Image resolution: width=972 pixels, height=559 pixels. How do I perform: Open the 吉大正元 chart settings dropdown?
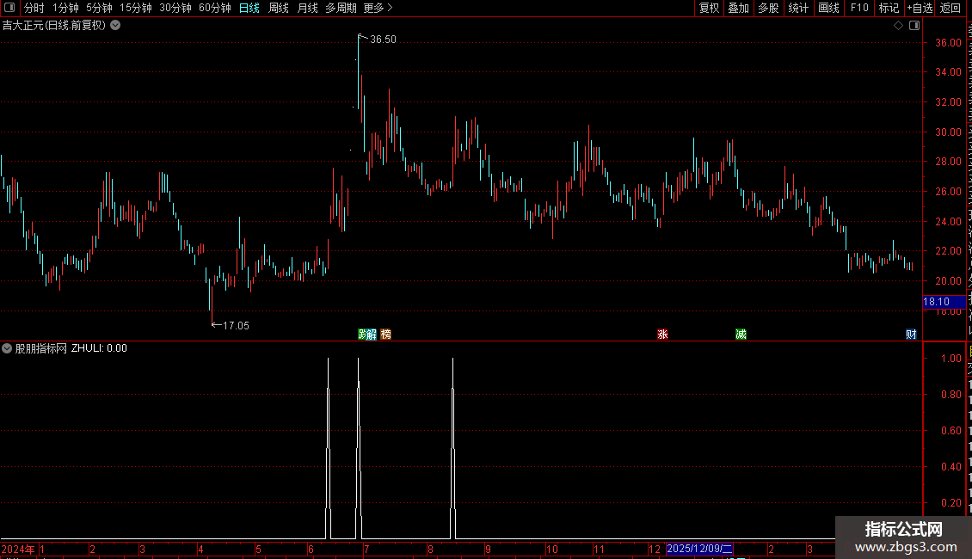[115, 26]
